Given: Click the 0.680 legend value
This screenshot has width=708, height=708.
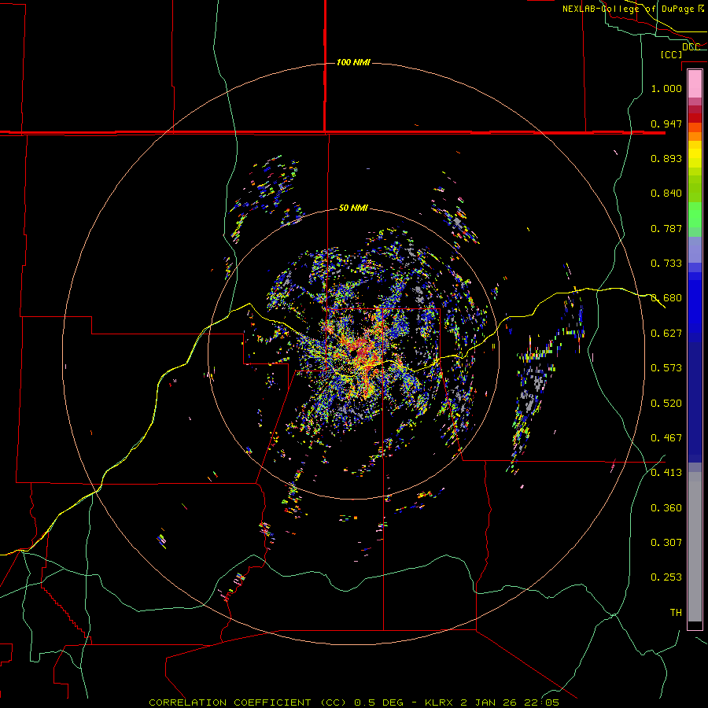Looking at the screenshot, I should (x=666, y=298).
